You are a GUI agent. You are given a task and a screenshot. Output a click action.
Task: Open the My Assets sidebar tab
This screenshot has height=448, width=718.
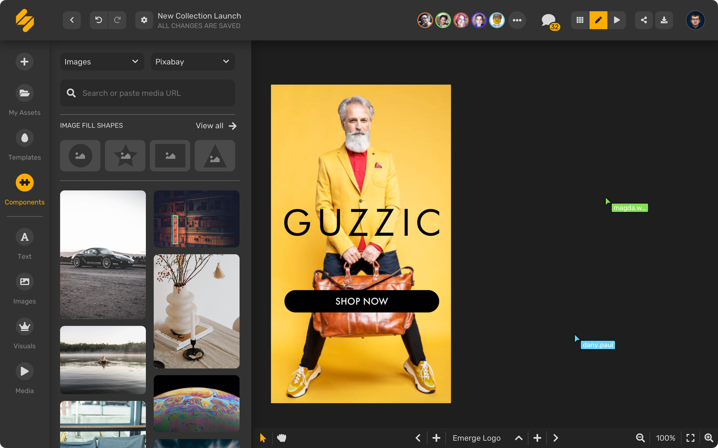click(25, 100)
